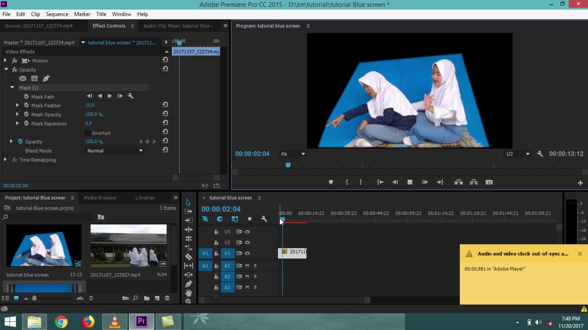The height and width of the screenshot is (330, 588).
Task: Open the Blend Mode dropdown
Action: (115, 151)
